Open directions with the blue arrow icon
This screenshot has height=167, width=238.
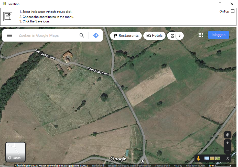[96, 35]
